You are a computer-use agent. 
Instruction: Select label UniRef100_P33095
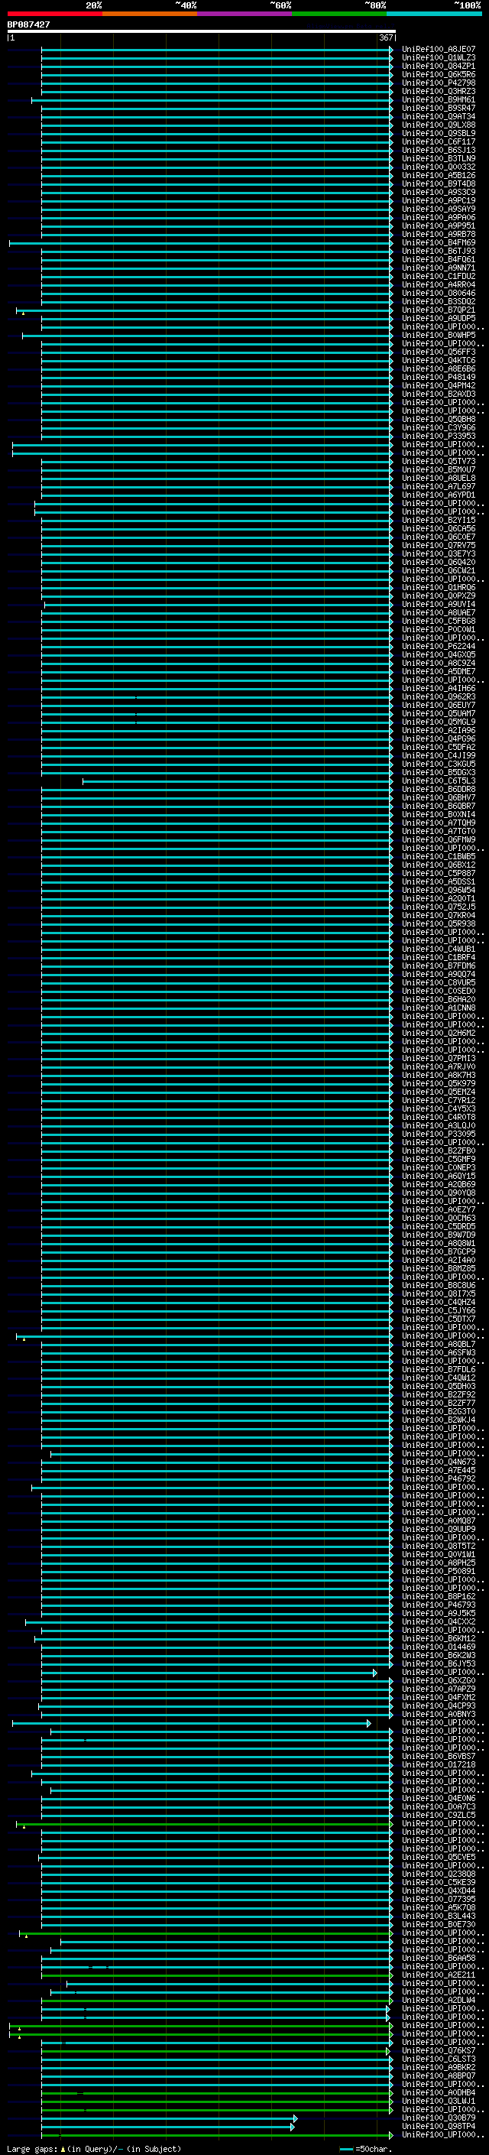click(x=439, y=1134)
